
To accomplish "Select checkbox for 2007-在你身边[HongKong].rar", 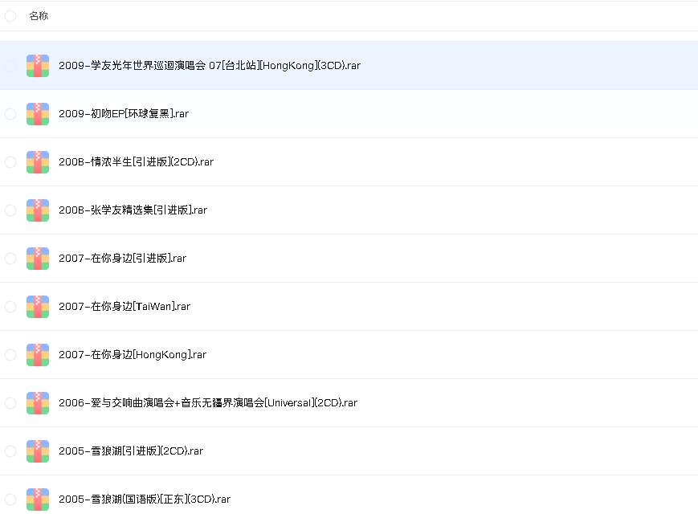I will point(10,355).
